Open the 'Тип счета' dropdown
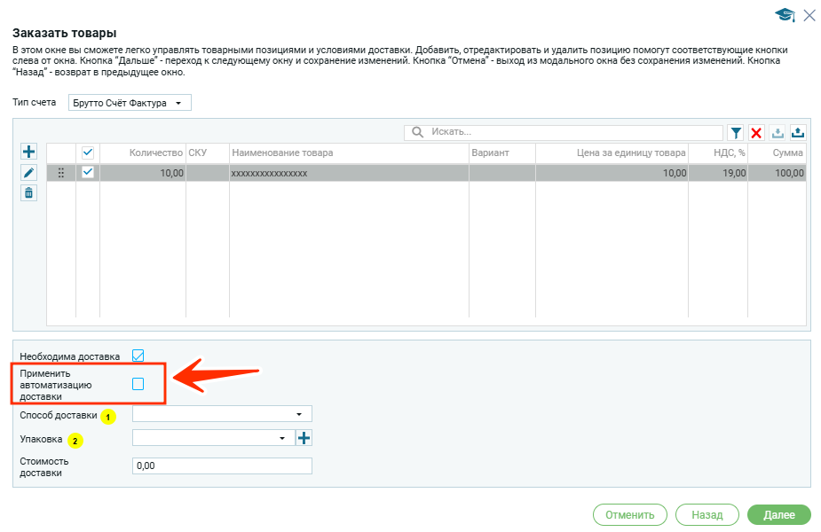 tap(130, 104)
